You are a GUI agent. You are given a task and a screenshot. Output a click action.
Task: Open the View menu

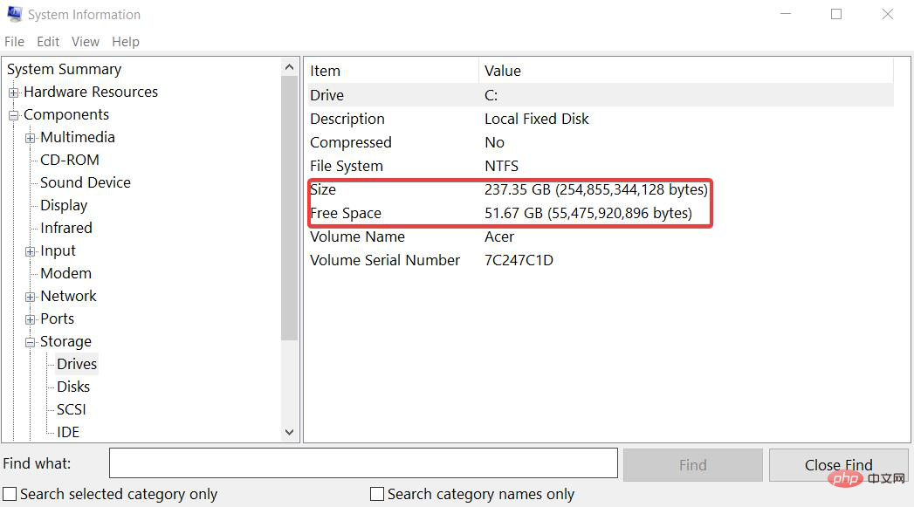click(85, 41)
